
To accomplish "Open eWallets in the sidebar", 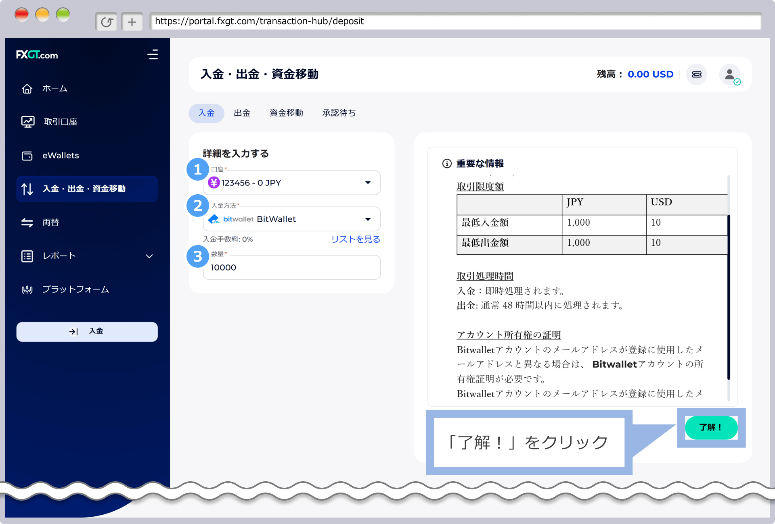I will point(61,156).
